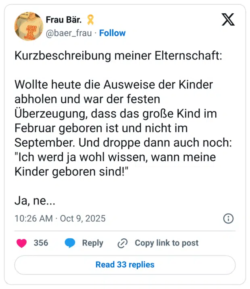
Task: Open the 10:26 AM timestamp link
Action: tap(33, 219)
